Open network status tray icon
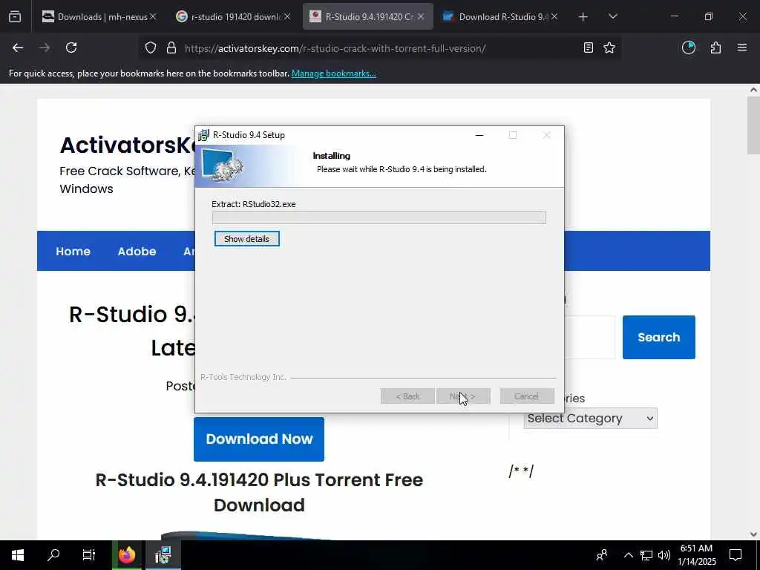Viewport: 760px width, 570px height. (646, 555)
